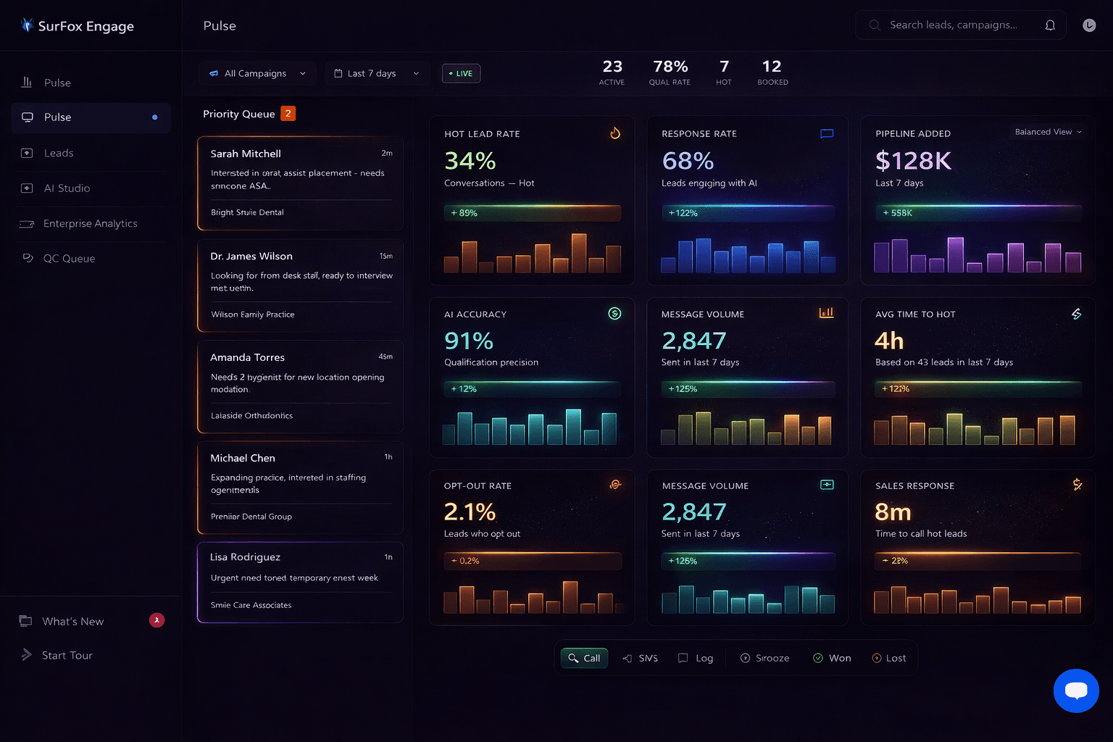Viewport: 1113px width, 742px height.
Task: Click the Call button in the action bar
Action: pyautogui.click(x=584, y=658)
